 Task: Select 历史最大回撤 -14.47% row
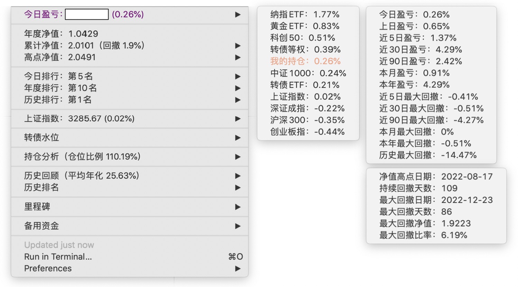click(428, 155)
